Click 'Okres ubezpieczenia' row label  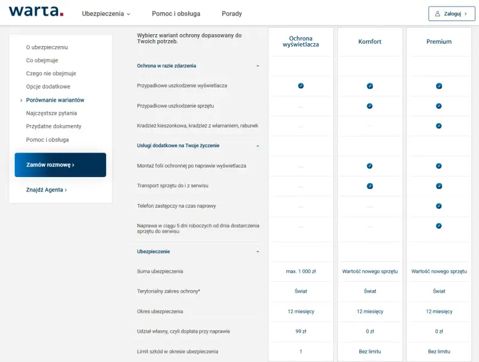(160, 312)
